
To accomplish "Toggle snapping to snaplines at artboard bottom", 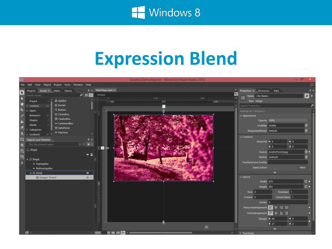I will coord(123,233).
